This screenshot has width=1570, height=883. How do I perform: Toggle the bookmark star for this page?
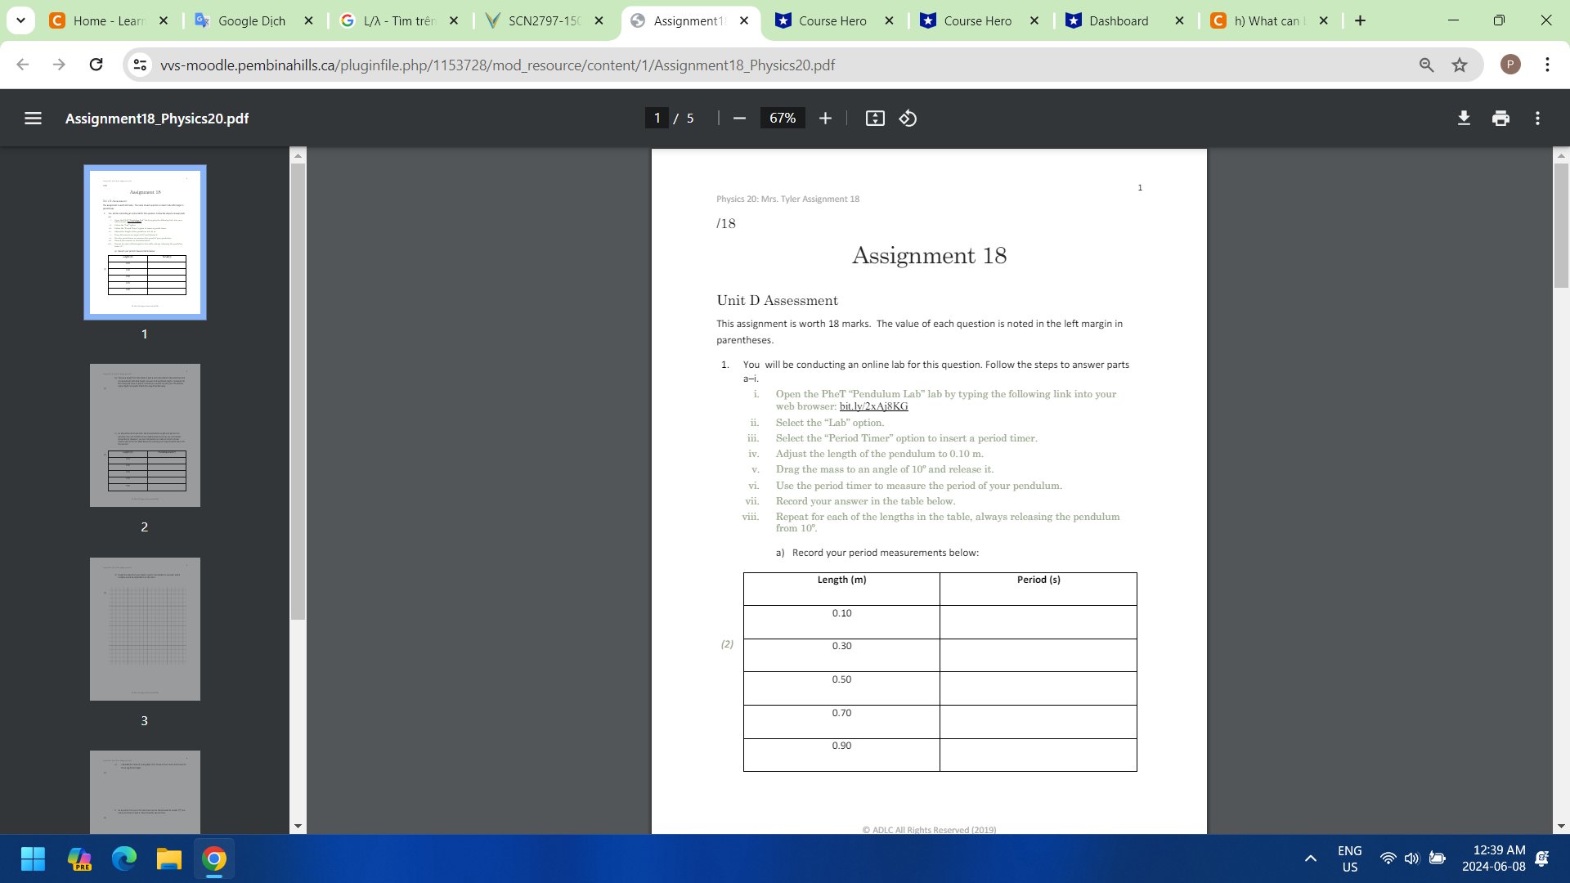pyautogui.click(x=1460, y=65)
